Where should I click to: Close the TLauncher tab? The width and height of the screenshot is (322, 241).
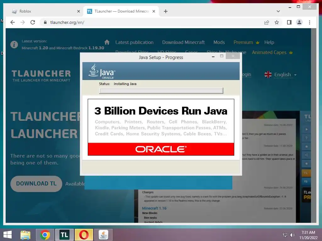coord(153,11)
